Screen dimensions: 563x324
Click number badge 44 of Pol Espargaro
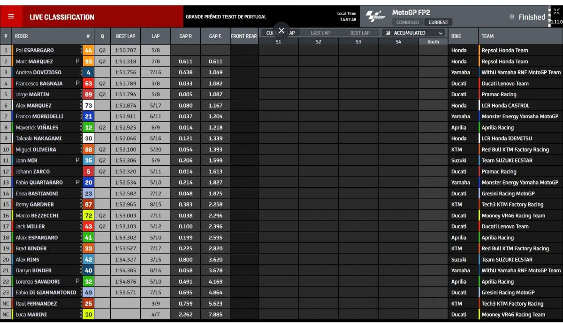(x=87, y=50)
